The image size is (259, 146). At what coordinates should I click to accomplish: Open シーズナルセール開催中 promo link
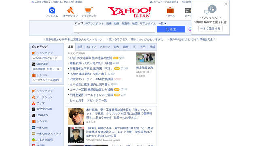(x=46, y=80)
